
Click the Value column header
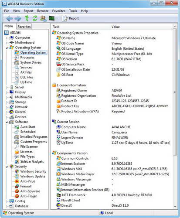coord(115,27)
